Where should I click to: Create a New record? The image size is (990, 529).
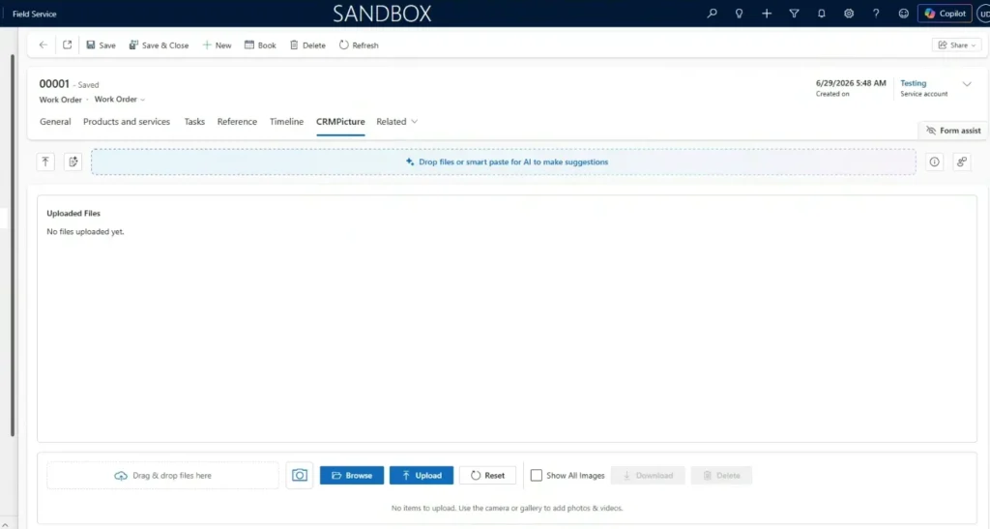click(217, 44)
